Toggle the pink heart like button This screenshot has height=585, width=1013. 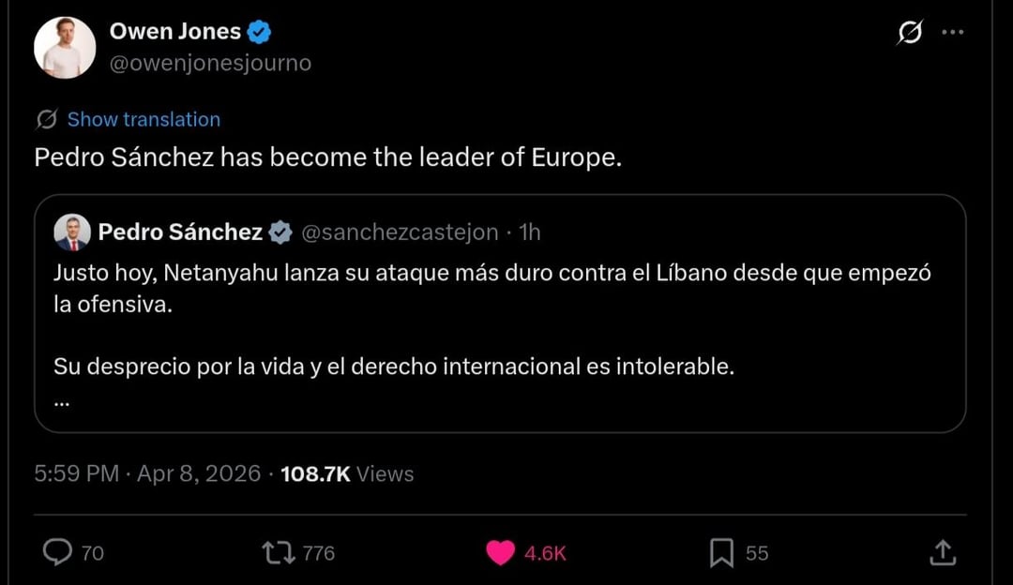501,553
